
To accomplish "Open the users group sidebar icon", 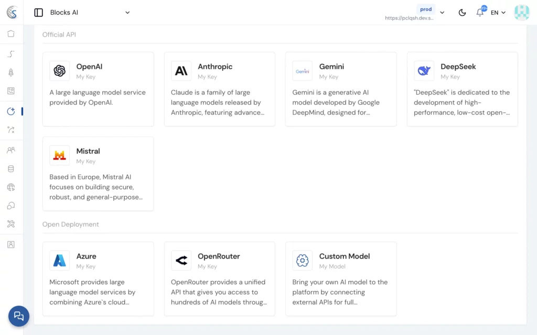I will pyautogui.click(x=11, y=150).
